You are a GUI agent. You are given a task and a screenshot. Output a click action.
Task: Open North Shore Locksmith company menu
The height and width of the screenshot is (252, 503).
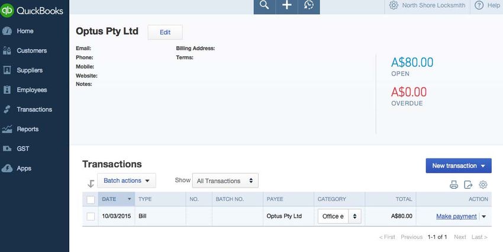[433, 5]
